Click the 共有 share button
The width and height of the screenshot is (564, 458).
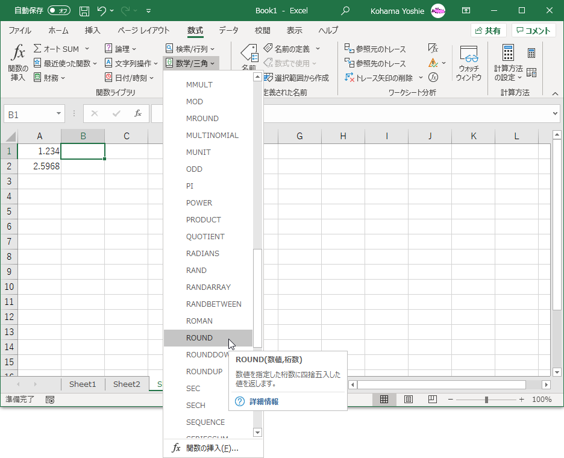click(x=488, y=31)
